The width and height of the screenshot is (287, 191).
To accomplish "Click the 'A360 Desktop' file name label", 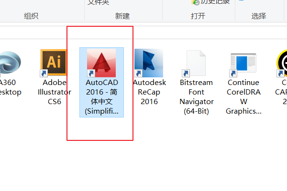I will pyautogui.click(x=10, y=87).
